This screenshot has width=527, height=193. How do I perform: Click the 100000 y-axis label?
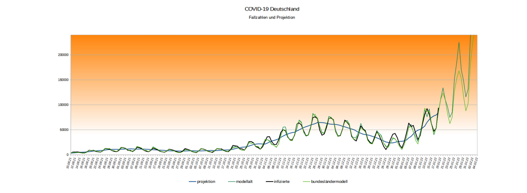(x=61, y=105)
